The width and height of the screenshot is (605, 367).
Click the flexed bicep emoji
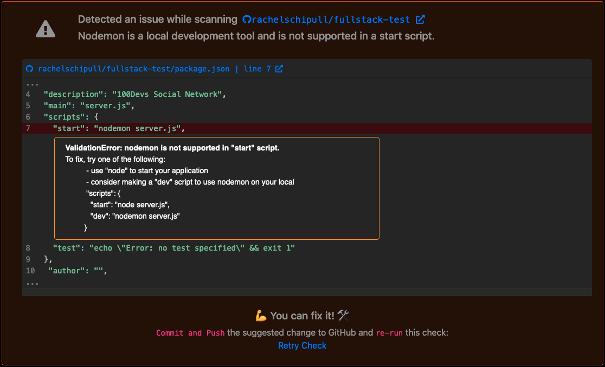pyautogui.click(x=261, y=316)
